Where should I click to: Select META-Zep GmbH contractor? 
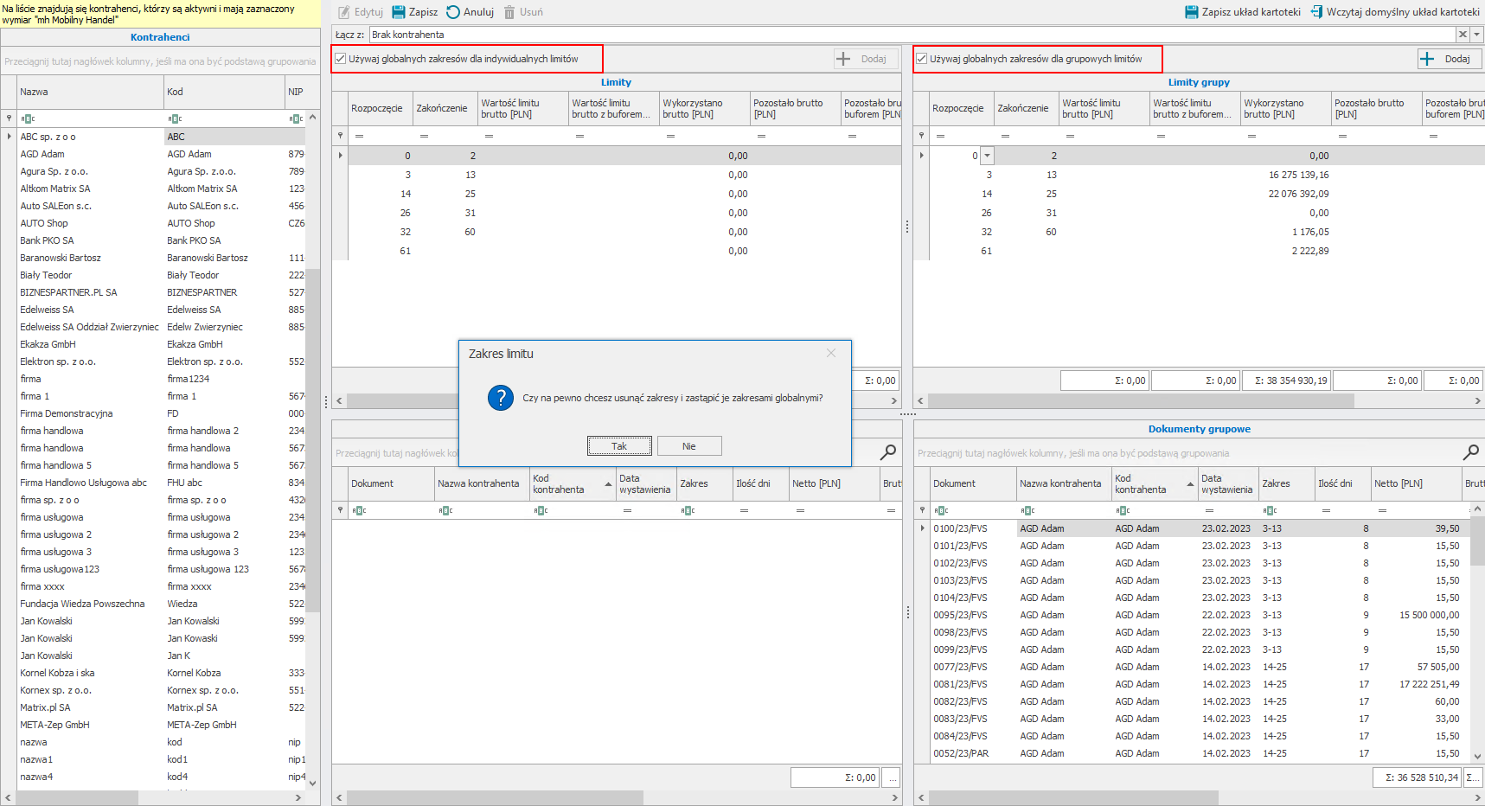(161, 725)
